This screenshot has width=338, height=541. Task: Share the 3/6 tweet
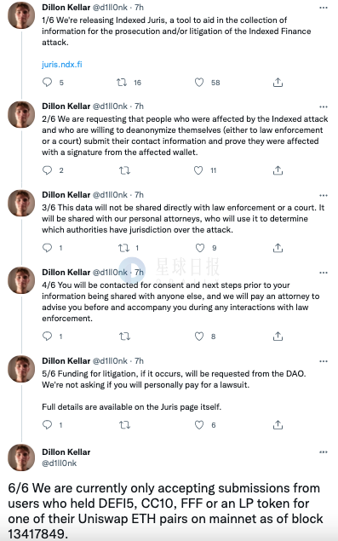(x=278, y=248)
